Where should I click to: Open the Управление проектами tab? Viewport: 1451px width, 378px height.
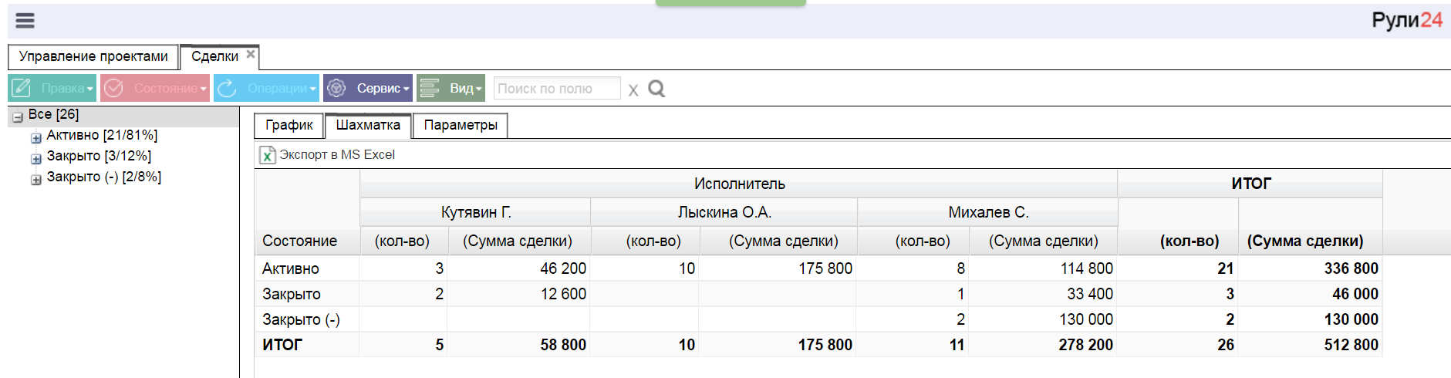(x=93, y=56)
